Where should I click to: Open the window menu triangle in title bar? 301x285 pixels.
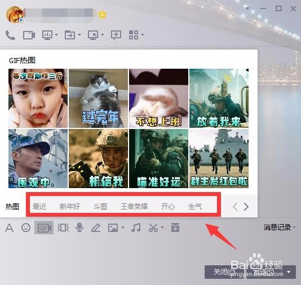pyautogui.click(x=247, y=8)
